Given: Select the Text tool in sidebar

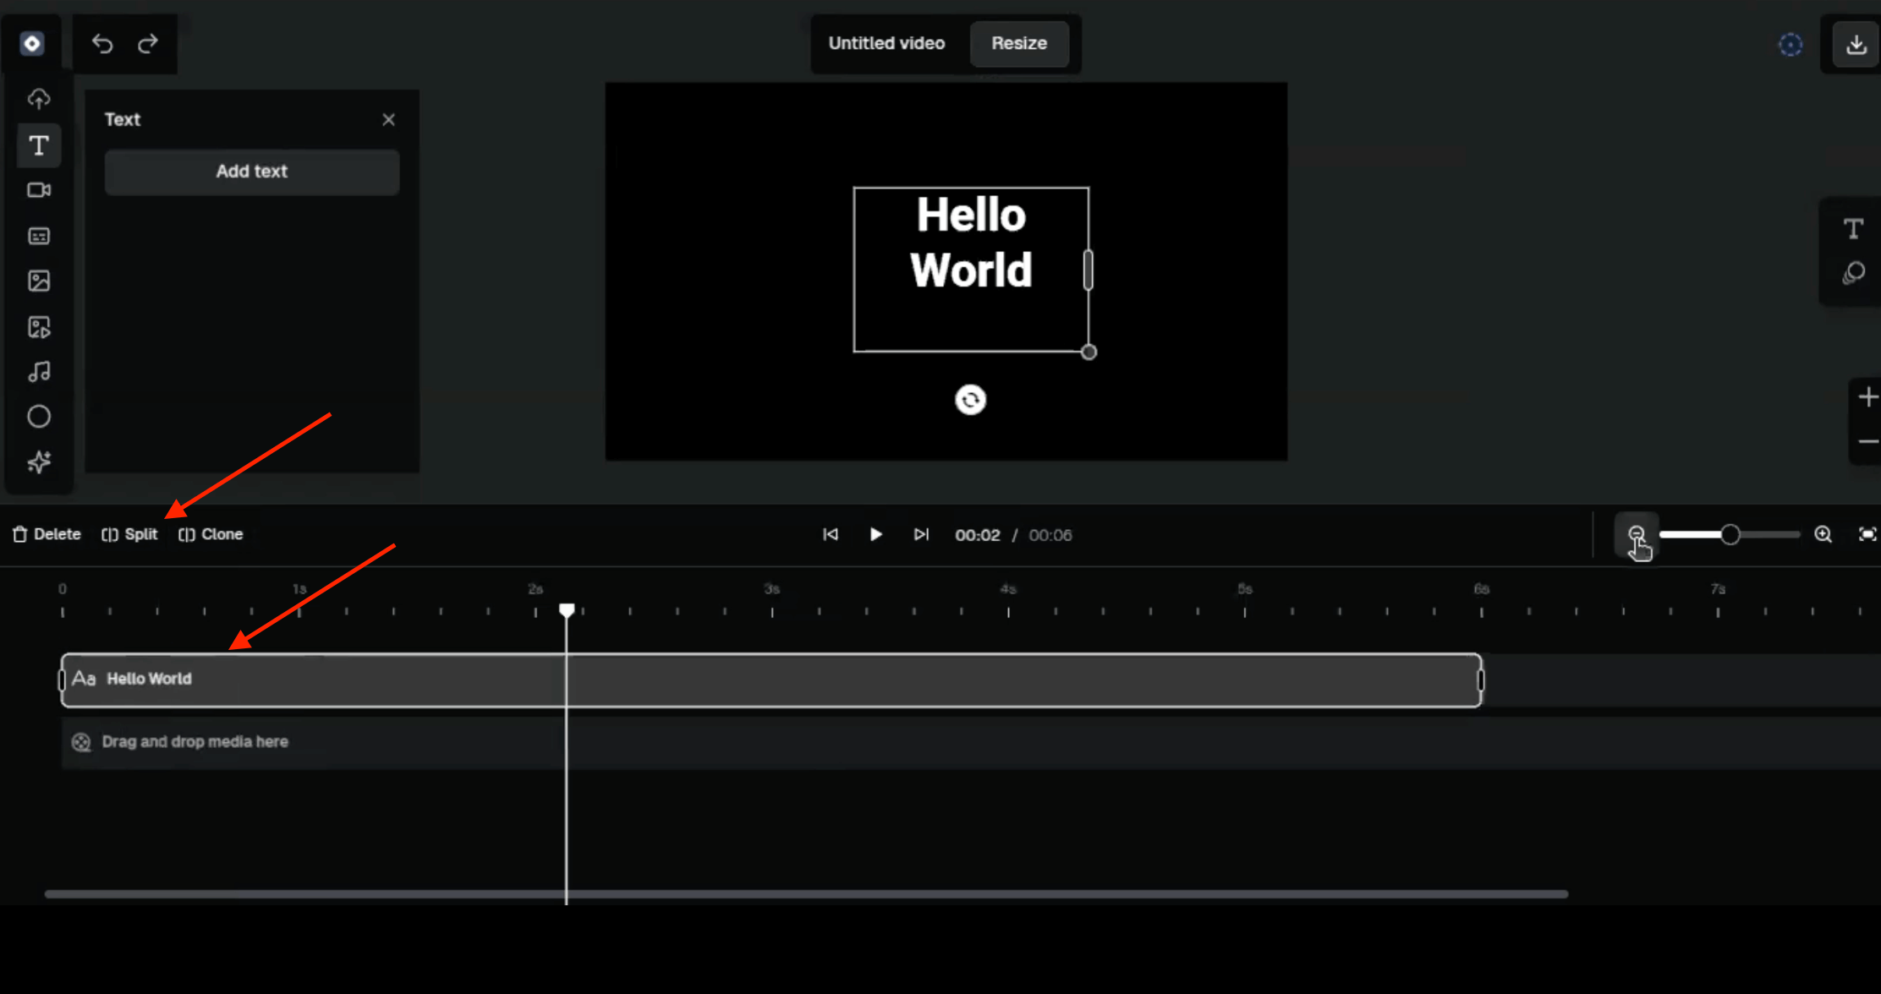Looking at the screenshot, I should (x=39, y=145).
